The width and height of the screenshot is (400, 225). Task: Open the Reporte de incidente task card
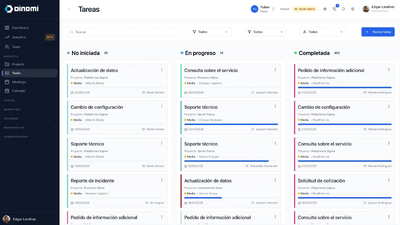[x=117, y=191]
